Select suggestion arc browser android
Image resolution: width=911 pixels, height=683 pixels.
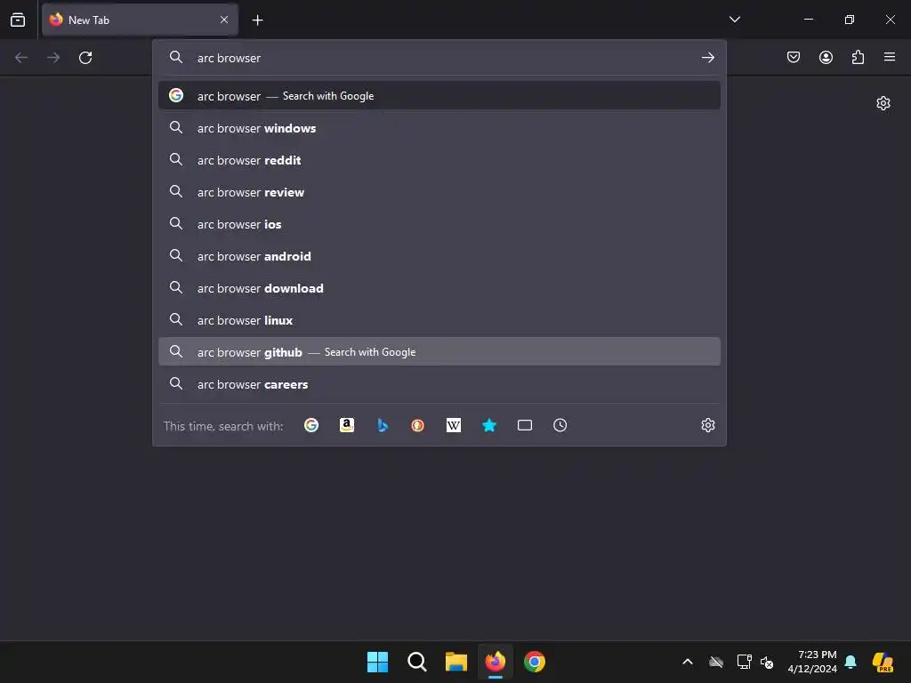(439, 255)
